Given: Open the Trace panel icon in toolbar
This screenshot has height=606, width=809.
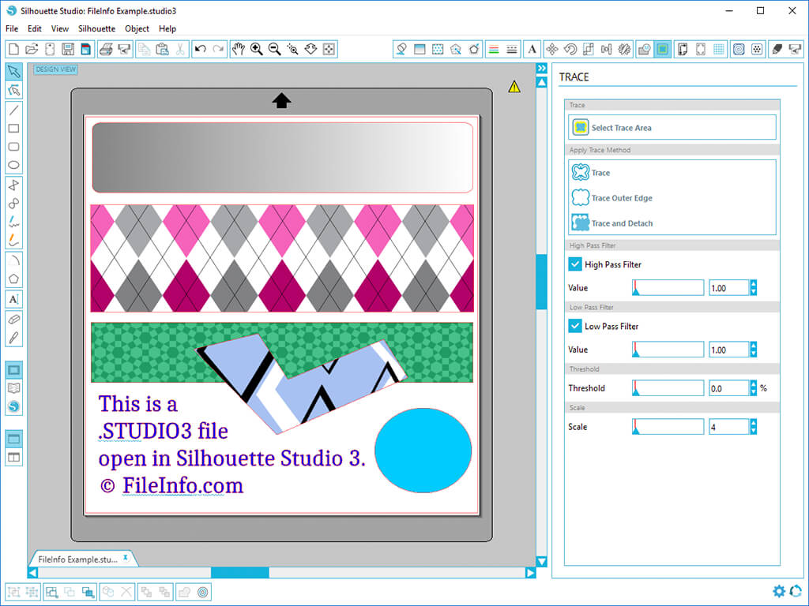Looking at the screenshot, I should (x=663, y=49).
